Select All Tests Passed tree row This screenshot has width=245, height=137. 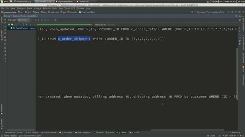[21, 28]
